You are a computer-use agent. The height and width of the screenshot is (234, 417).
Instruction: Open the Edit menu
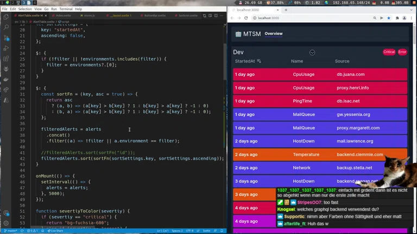tap(13, 9)
